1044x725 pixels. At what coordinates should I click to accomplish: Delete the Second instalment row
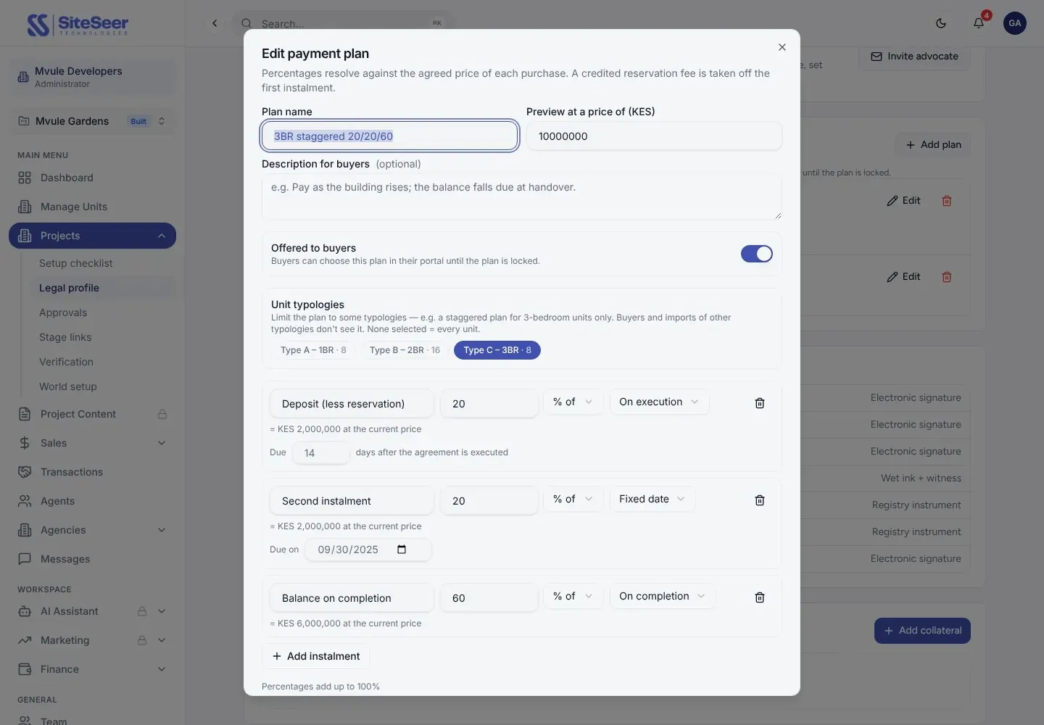tap(760, 500)
